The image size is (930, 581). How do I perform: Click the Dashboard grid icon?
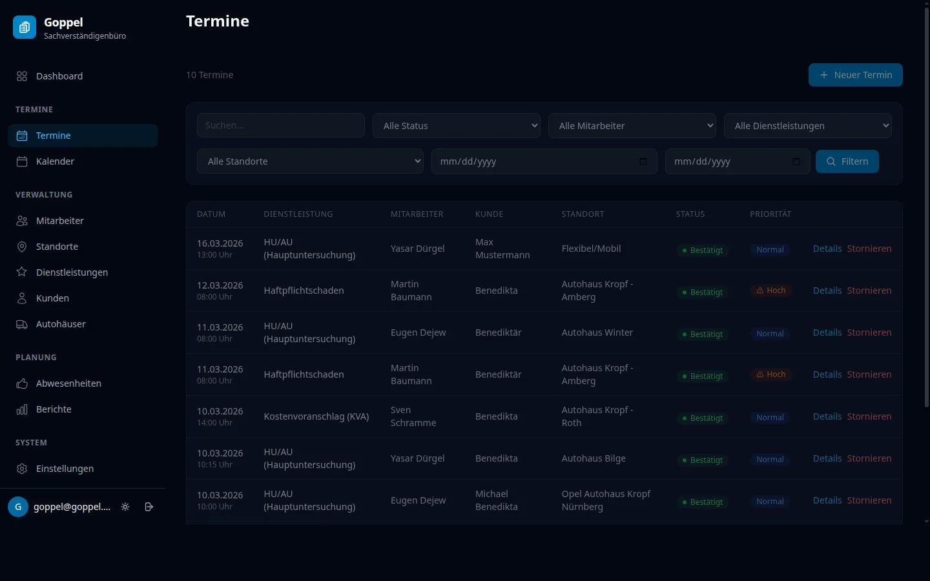[x=22, y=76]
